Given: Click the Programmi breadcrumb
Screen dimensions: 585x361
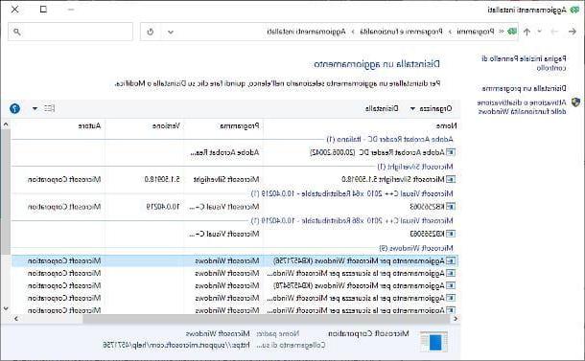Looking at the screenshot, I should tap(476, 32).
